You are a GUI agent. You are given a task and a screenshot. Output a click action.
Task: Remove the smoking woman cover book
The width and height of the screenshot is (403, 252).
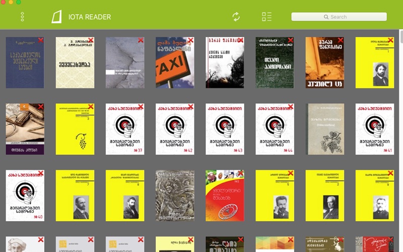[241, 40]
